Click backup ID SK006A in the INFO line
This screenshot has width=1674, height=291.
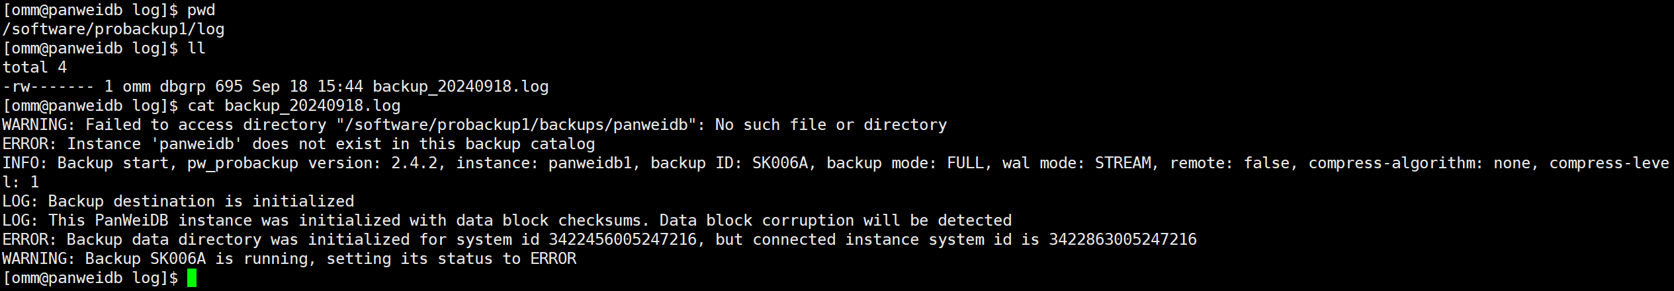[780, 164]
